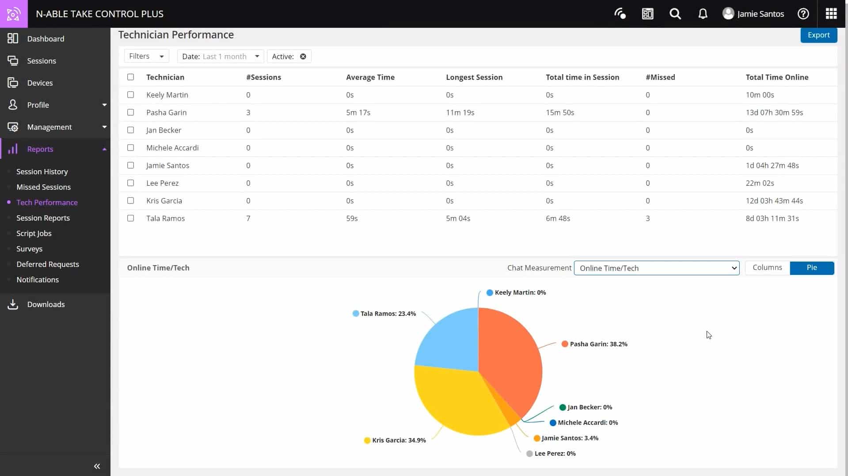Check the box for Tala Ramos row
Image resolution: width=848 pixels, height=476 pixels.
pos(130,218)
